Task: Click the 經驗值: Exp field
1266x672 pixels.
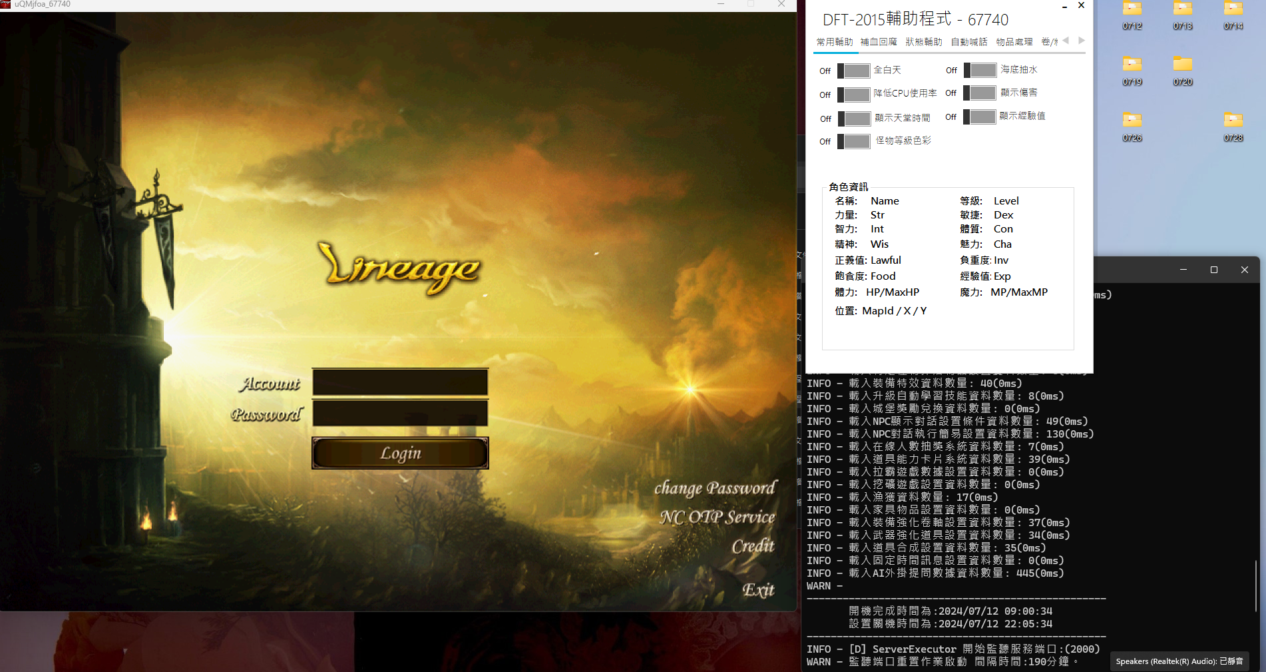Action: pos(985,276)
